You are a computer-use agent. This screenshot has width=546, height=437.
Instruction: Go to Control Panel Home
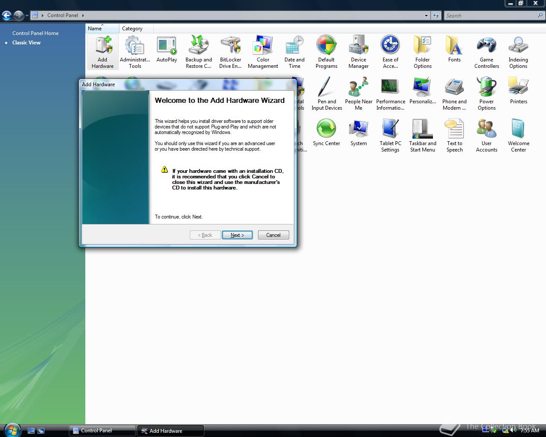point(35,33)
